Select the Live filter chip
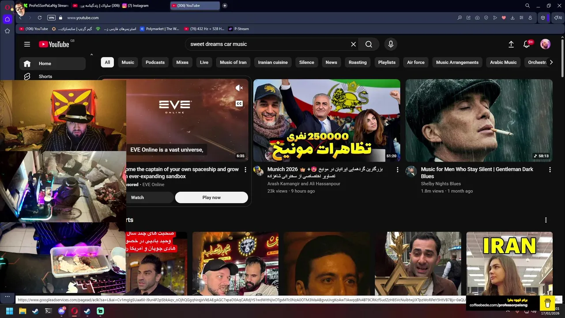The image size is (565, 318). [204, 62]
